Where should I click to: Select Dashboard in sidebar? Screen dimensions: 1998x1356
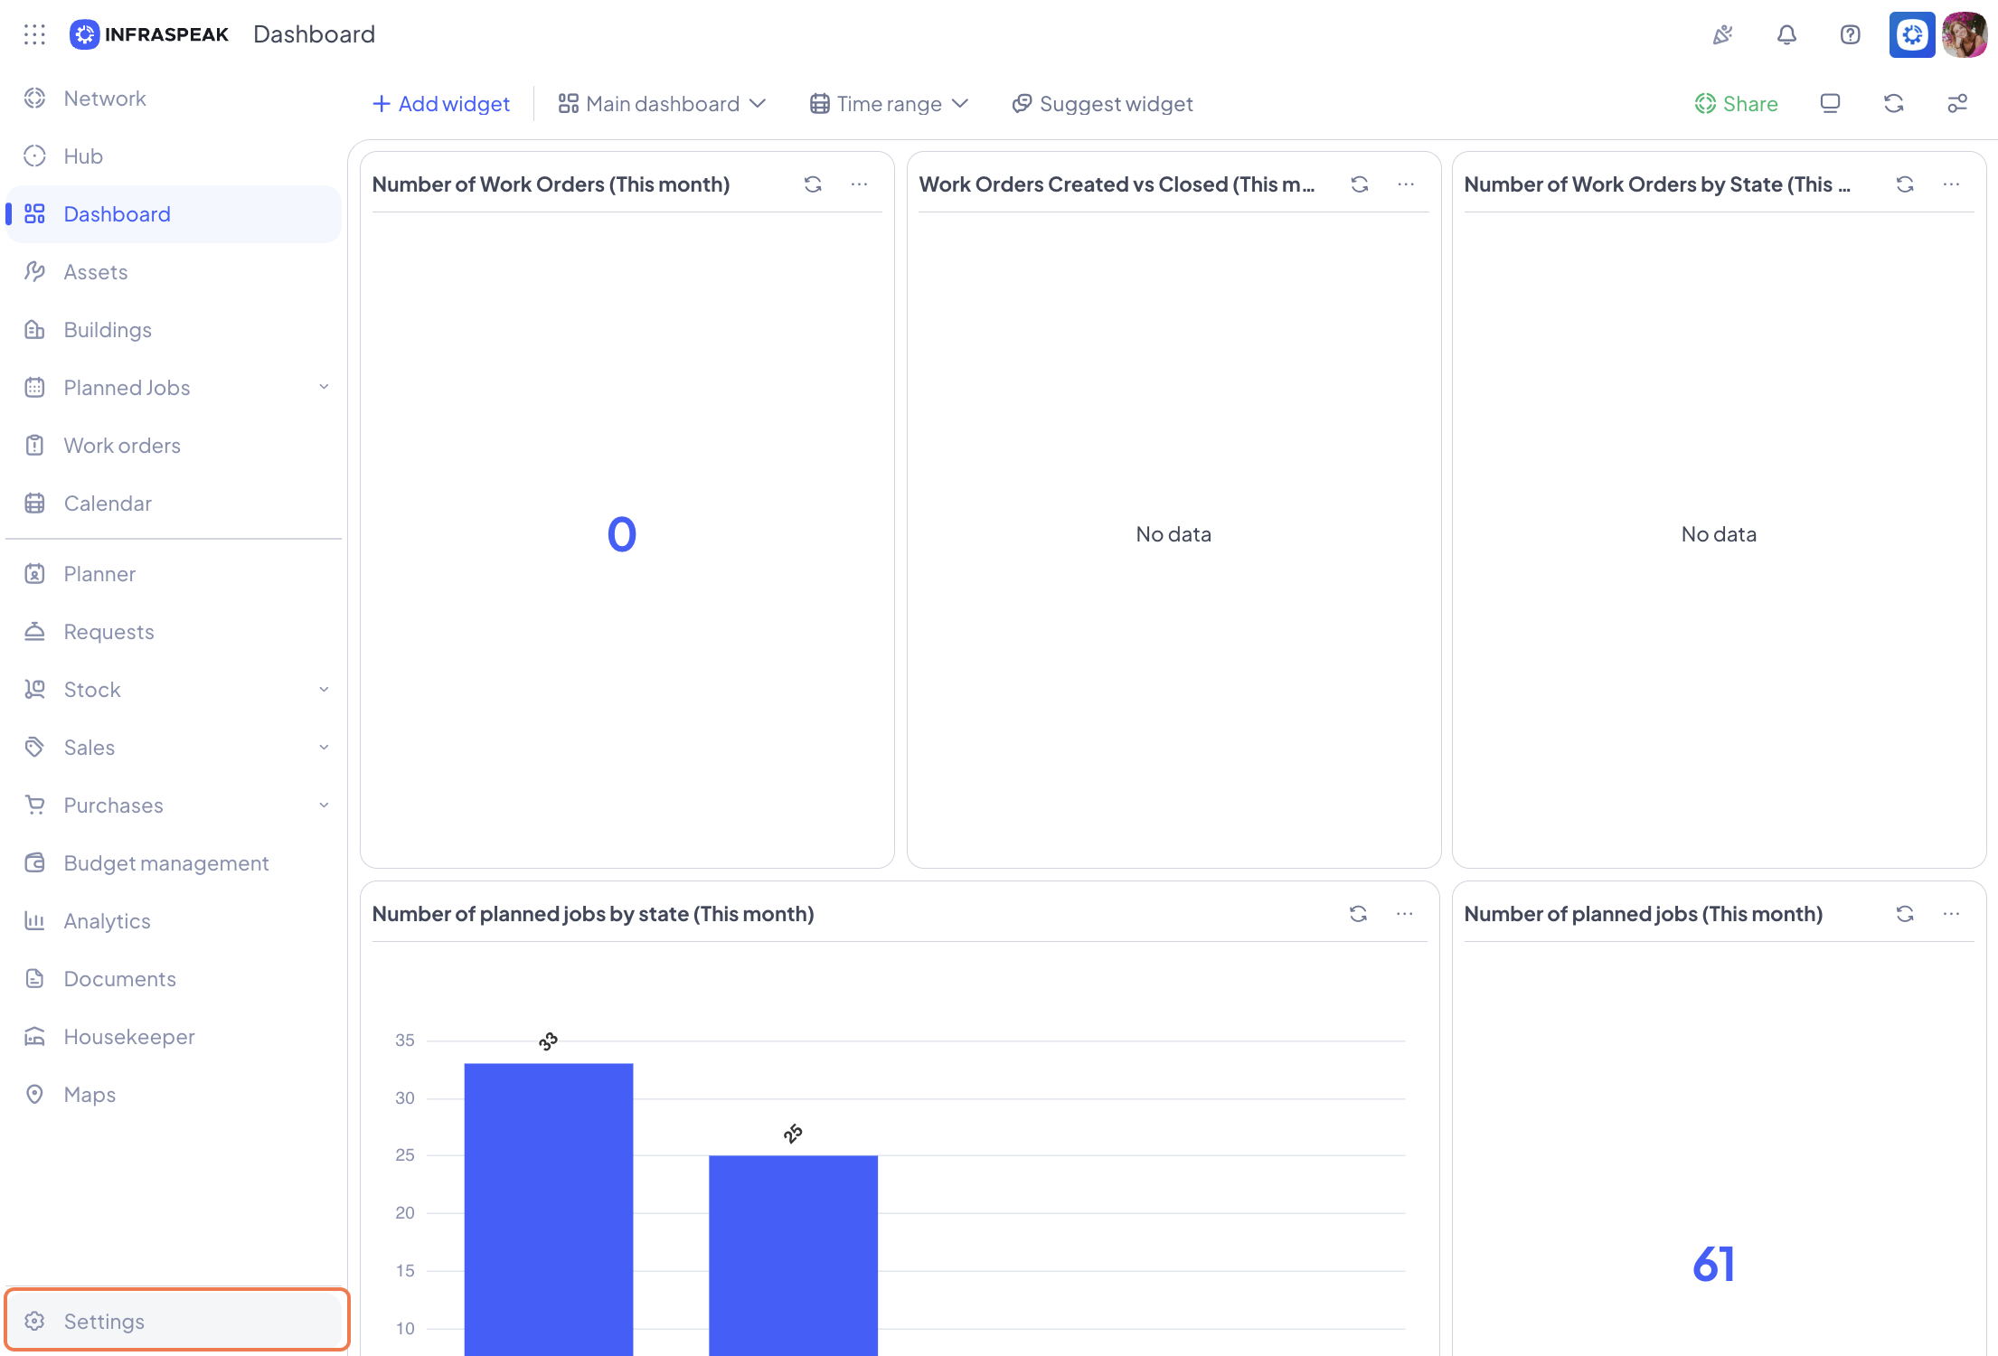coord(174,214)
